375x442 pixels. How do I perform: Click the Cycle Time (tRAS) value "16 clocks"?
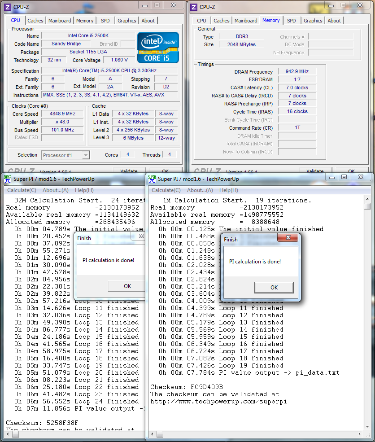pyautogui.click(x=297, y=111)
